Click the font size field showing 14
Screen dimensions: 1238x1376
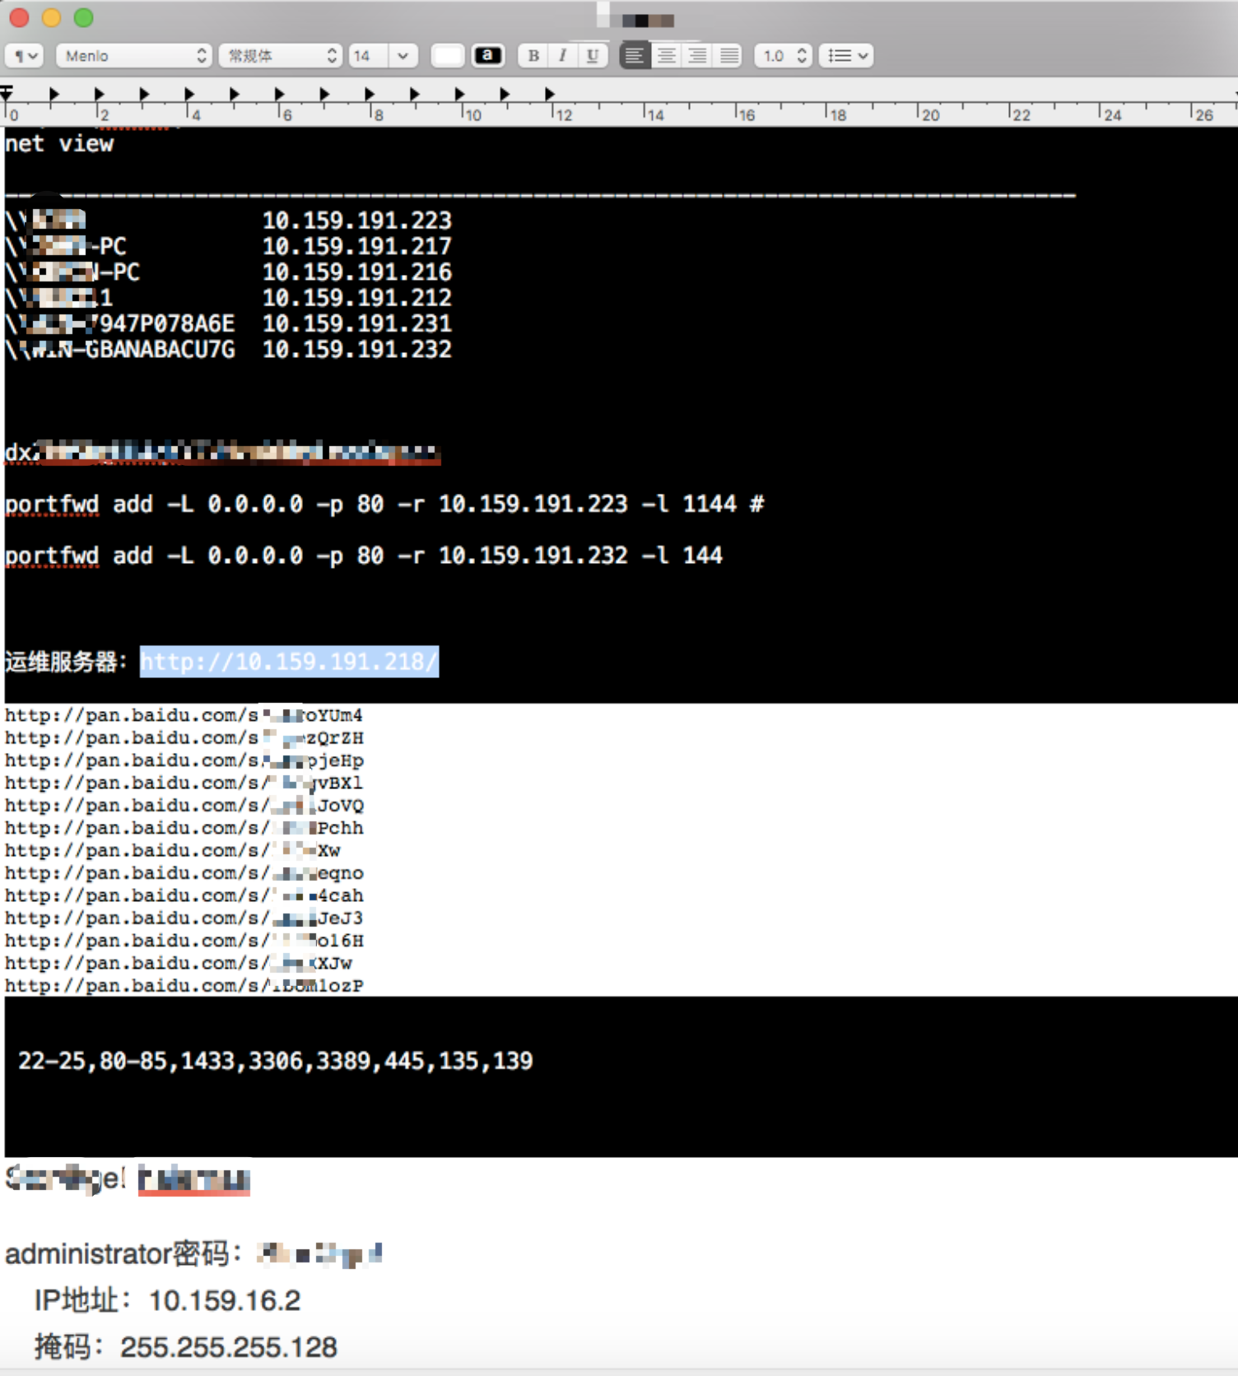[368, 56]
